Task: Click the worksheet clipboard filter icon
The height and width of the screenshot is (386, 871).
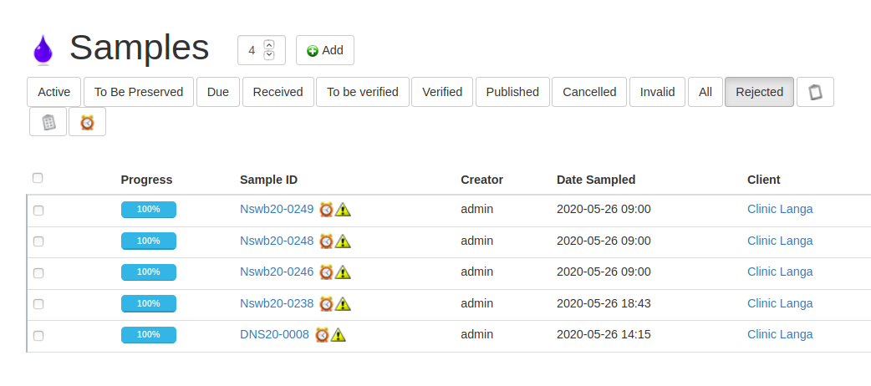Action: tap(48, 122)
